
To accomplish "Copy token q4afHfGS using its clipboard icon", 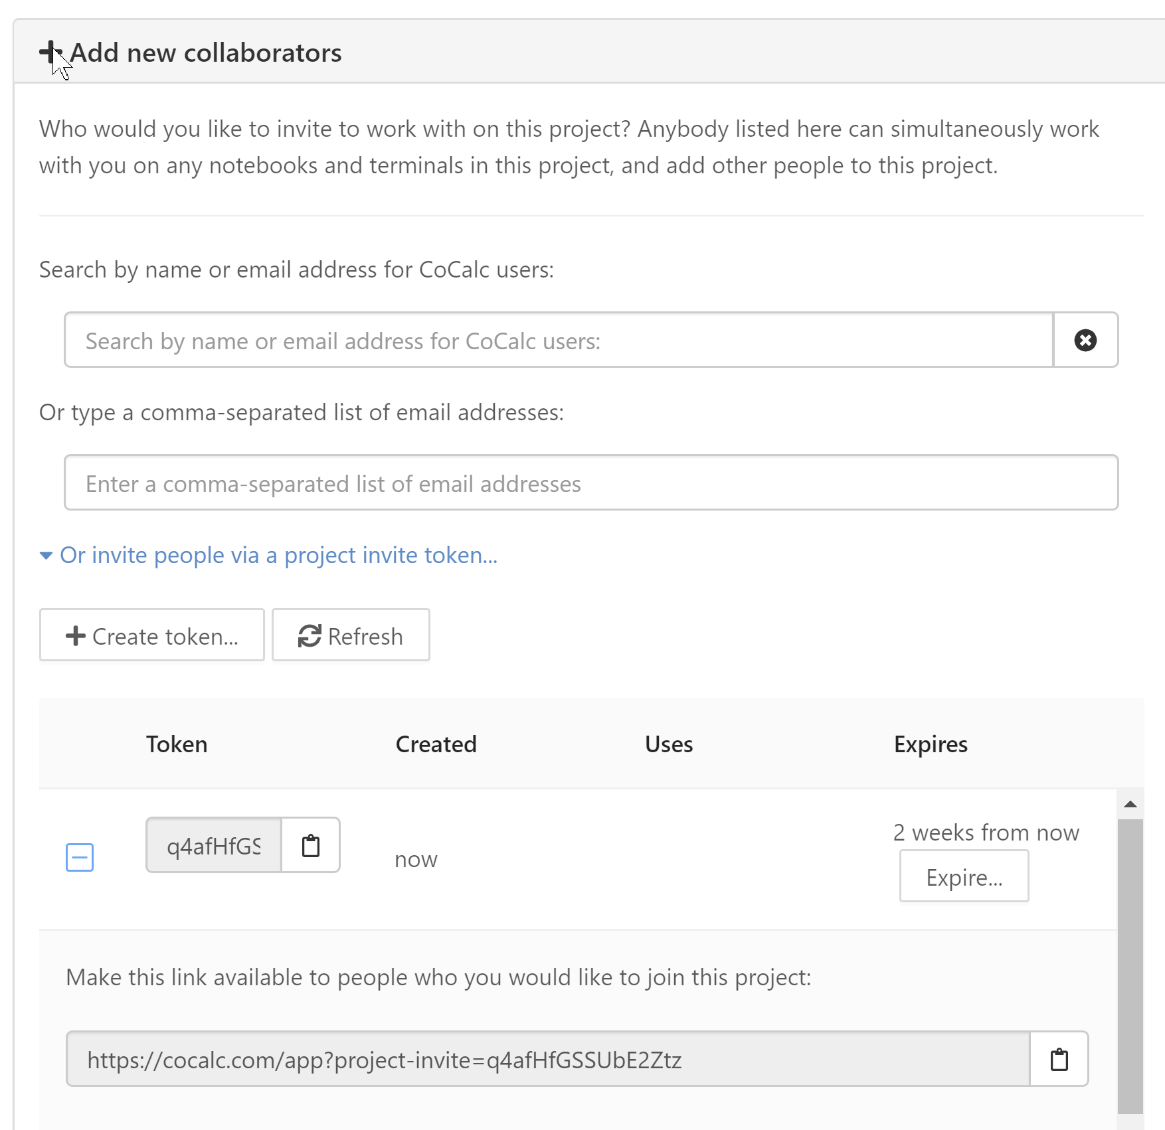I will [310, 845].
